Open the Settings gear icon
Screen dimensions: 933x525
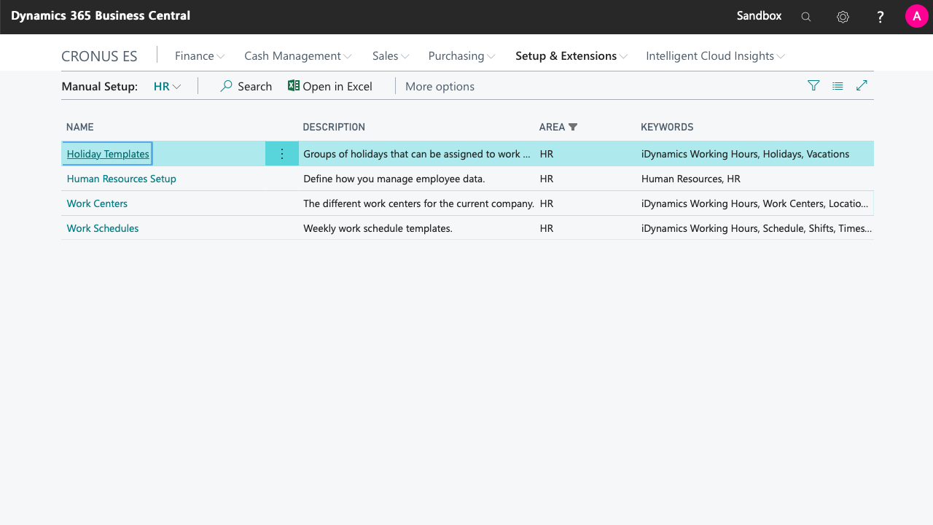pos(843,16)
